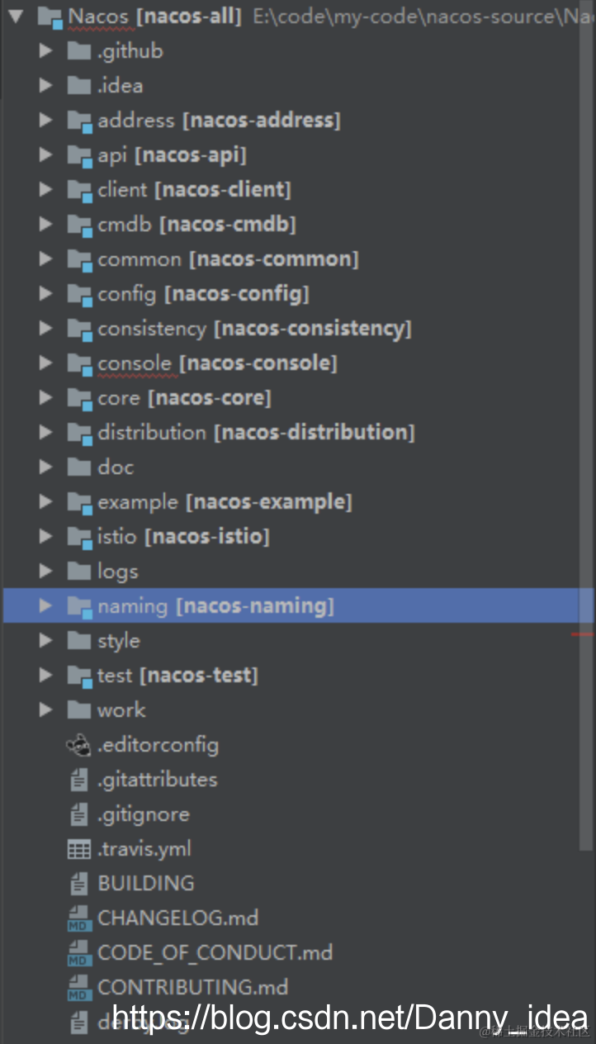Screen dimensions: 596x1044
Task: Expand the console module arrow
Action: coord(45,363)
